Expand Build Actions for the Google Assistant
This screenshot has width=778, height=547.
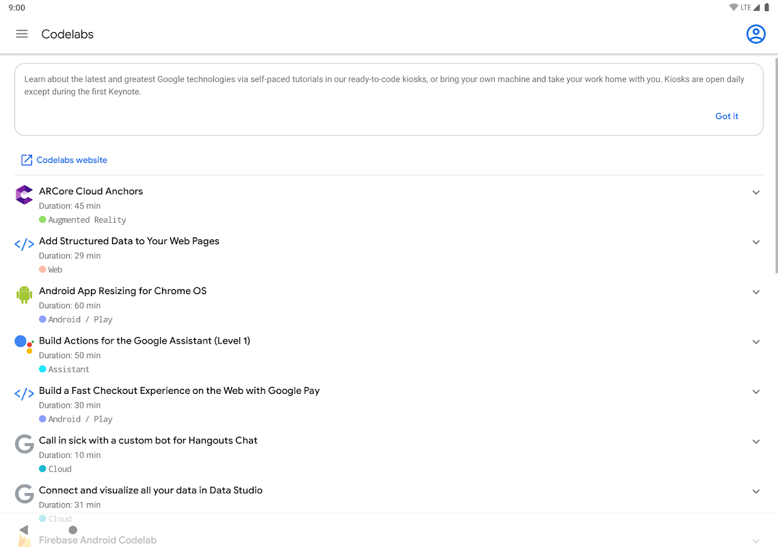[755, 342]
